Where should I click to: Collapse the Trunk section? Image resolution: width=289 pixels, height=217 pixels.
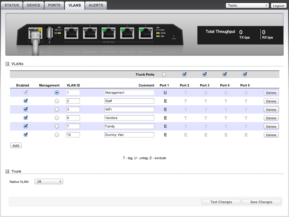pyautogui.click(x=8, y=171)
